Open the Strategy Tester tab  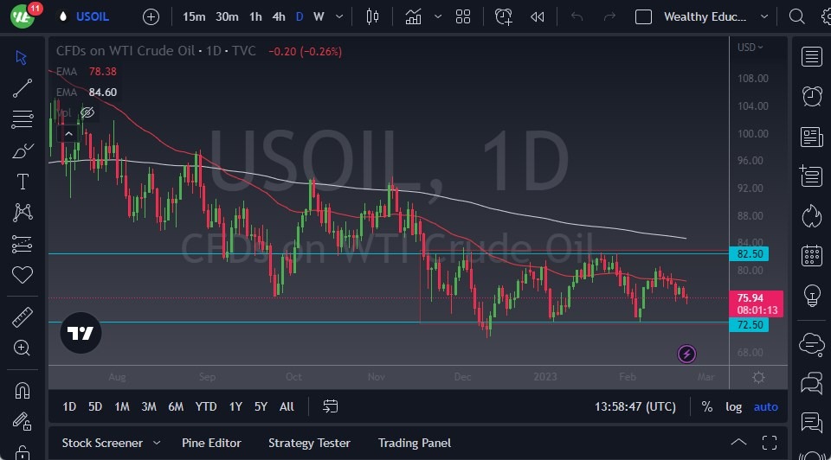point(309,443)
